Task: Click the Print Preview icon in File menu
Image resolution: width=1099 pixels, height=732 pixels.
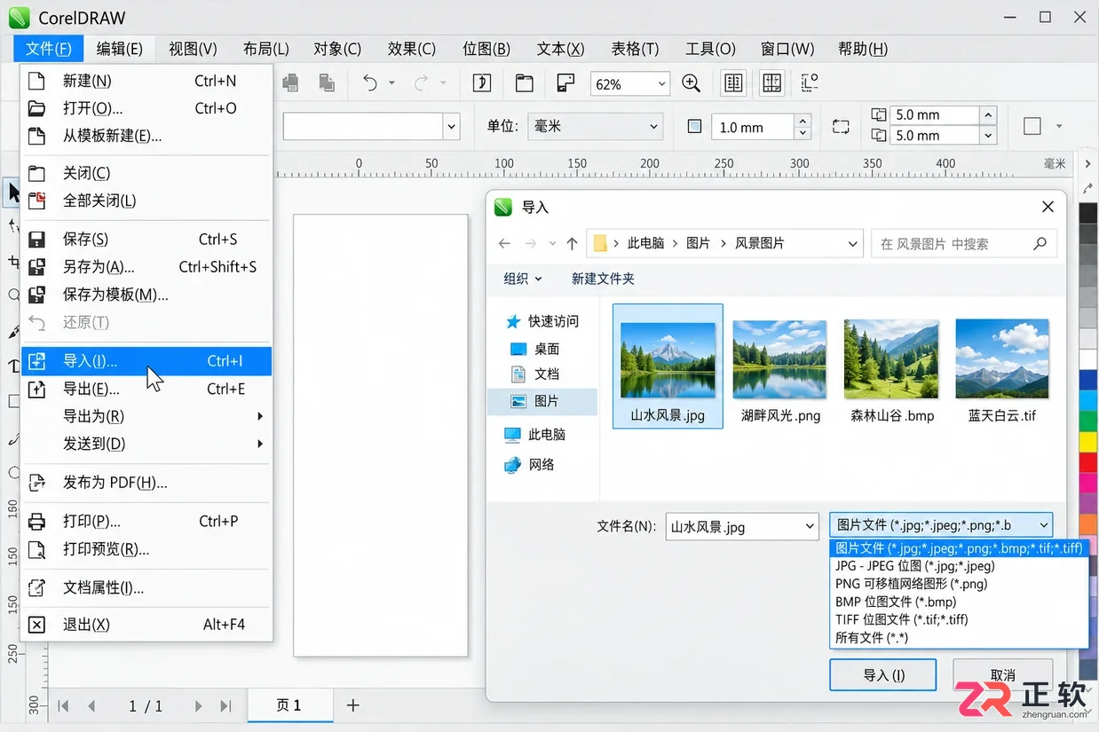Action: click(x=36, y=549)
